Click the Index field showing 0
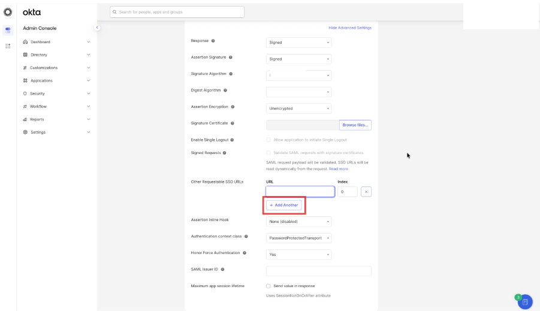This screenshot has height=311, width=540. click(x=348, y=192)
